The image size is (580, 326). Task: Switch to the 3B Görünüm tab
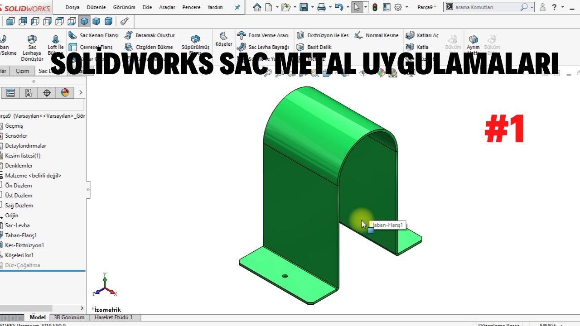click(69, 317)
